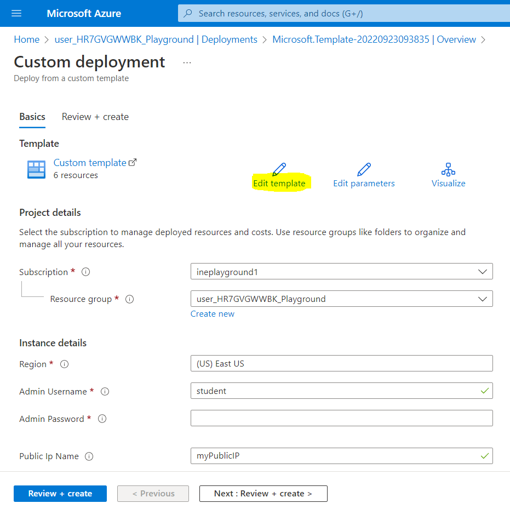Click the info icon beside Resource group
Image resolution: width=510 pixels, height=509 pixels.
130,299
